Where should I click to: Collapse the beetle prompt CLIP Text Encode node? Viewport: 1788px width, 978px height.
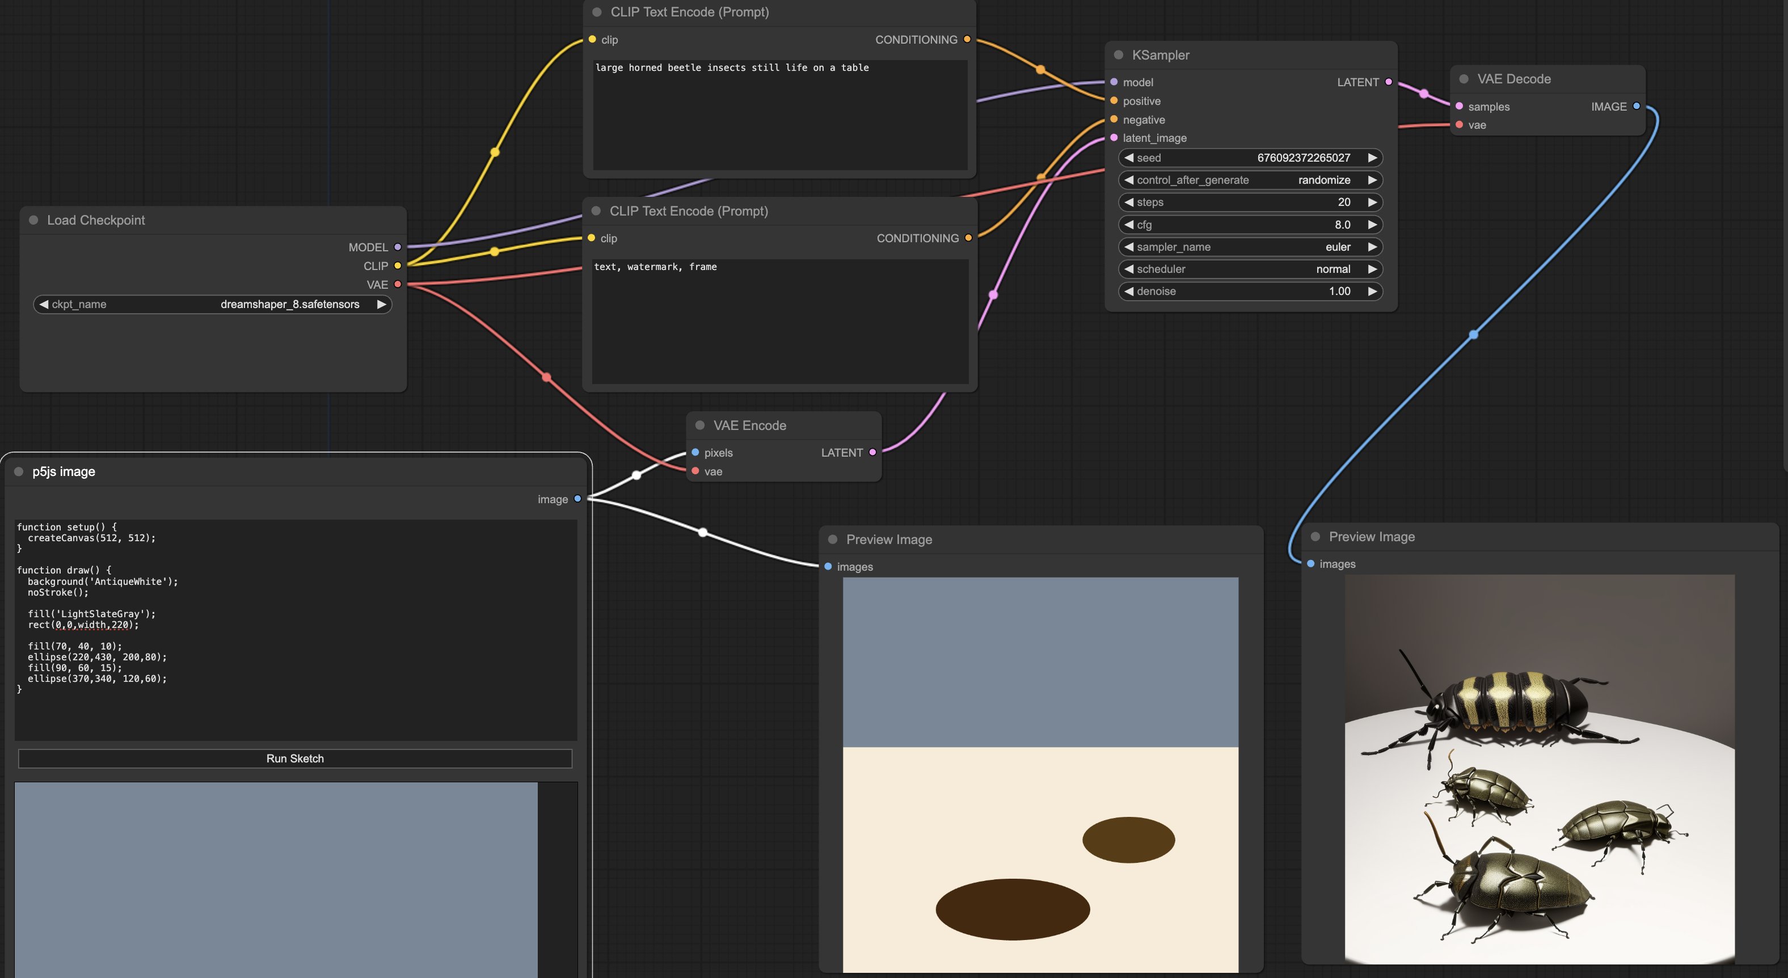coord(597,12)
